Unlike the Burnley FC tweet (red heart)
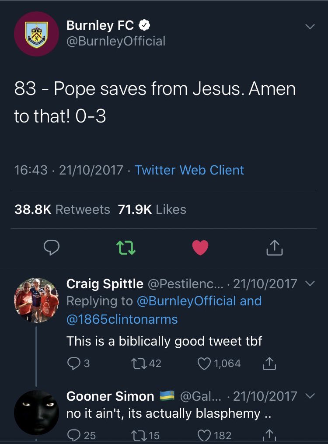Screen dimensions: 328x444 pos(201,248)
